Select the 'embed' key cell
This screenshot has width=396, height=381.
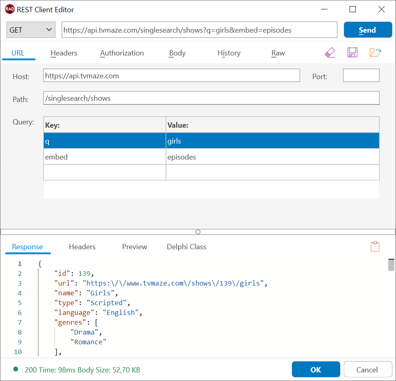104,157
